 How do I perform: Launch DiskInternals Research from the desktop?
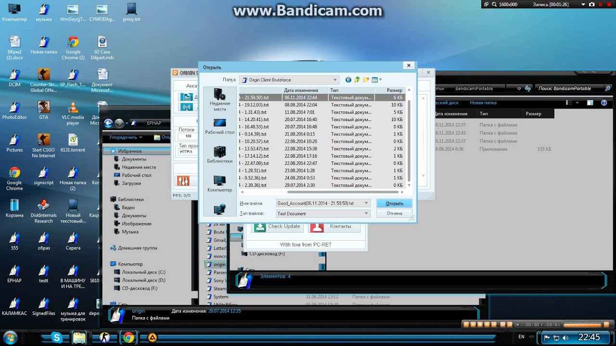tap(44, 211)
